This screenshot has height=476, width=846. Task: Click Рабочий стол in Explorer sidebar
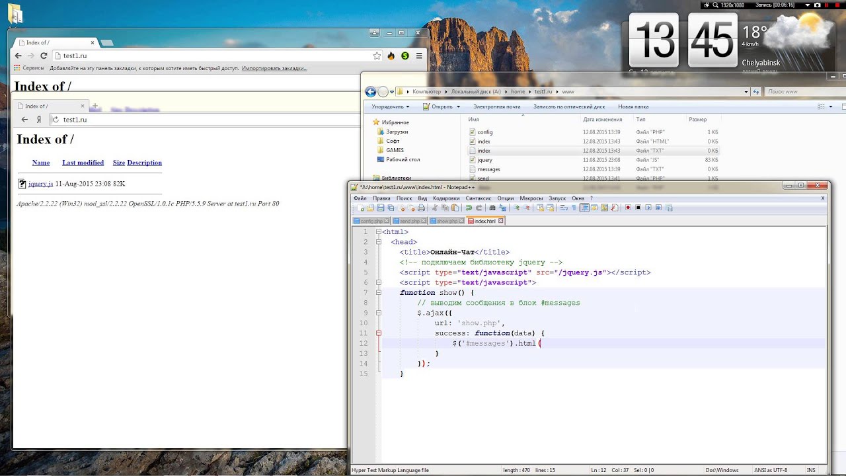pyautogui.click(x=403, y=159)
